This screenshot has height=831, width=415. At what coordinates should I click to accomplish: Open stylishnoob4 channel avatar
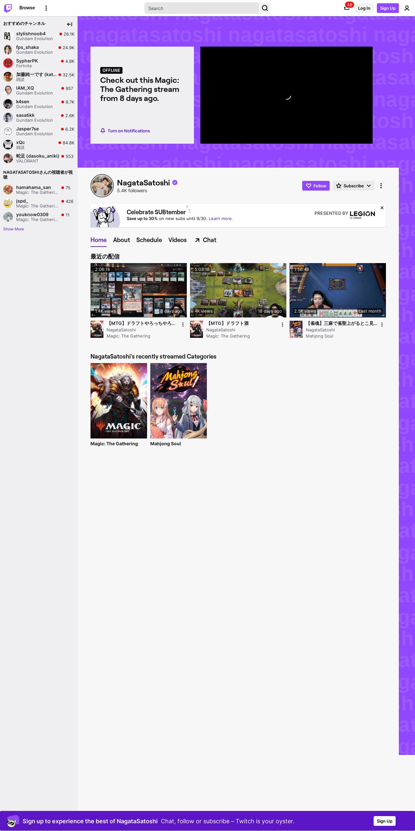(8, 36)
